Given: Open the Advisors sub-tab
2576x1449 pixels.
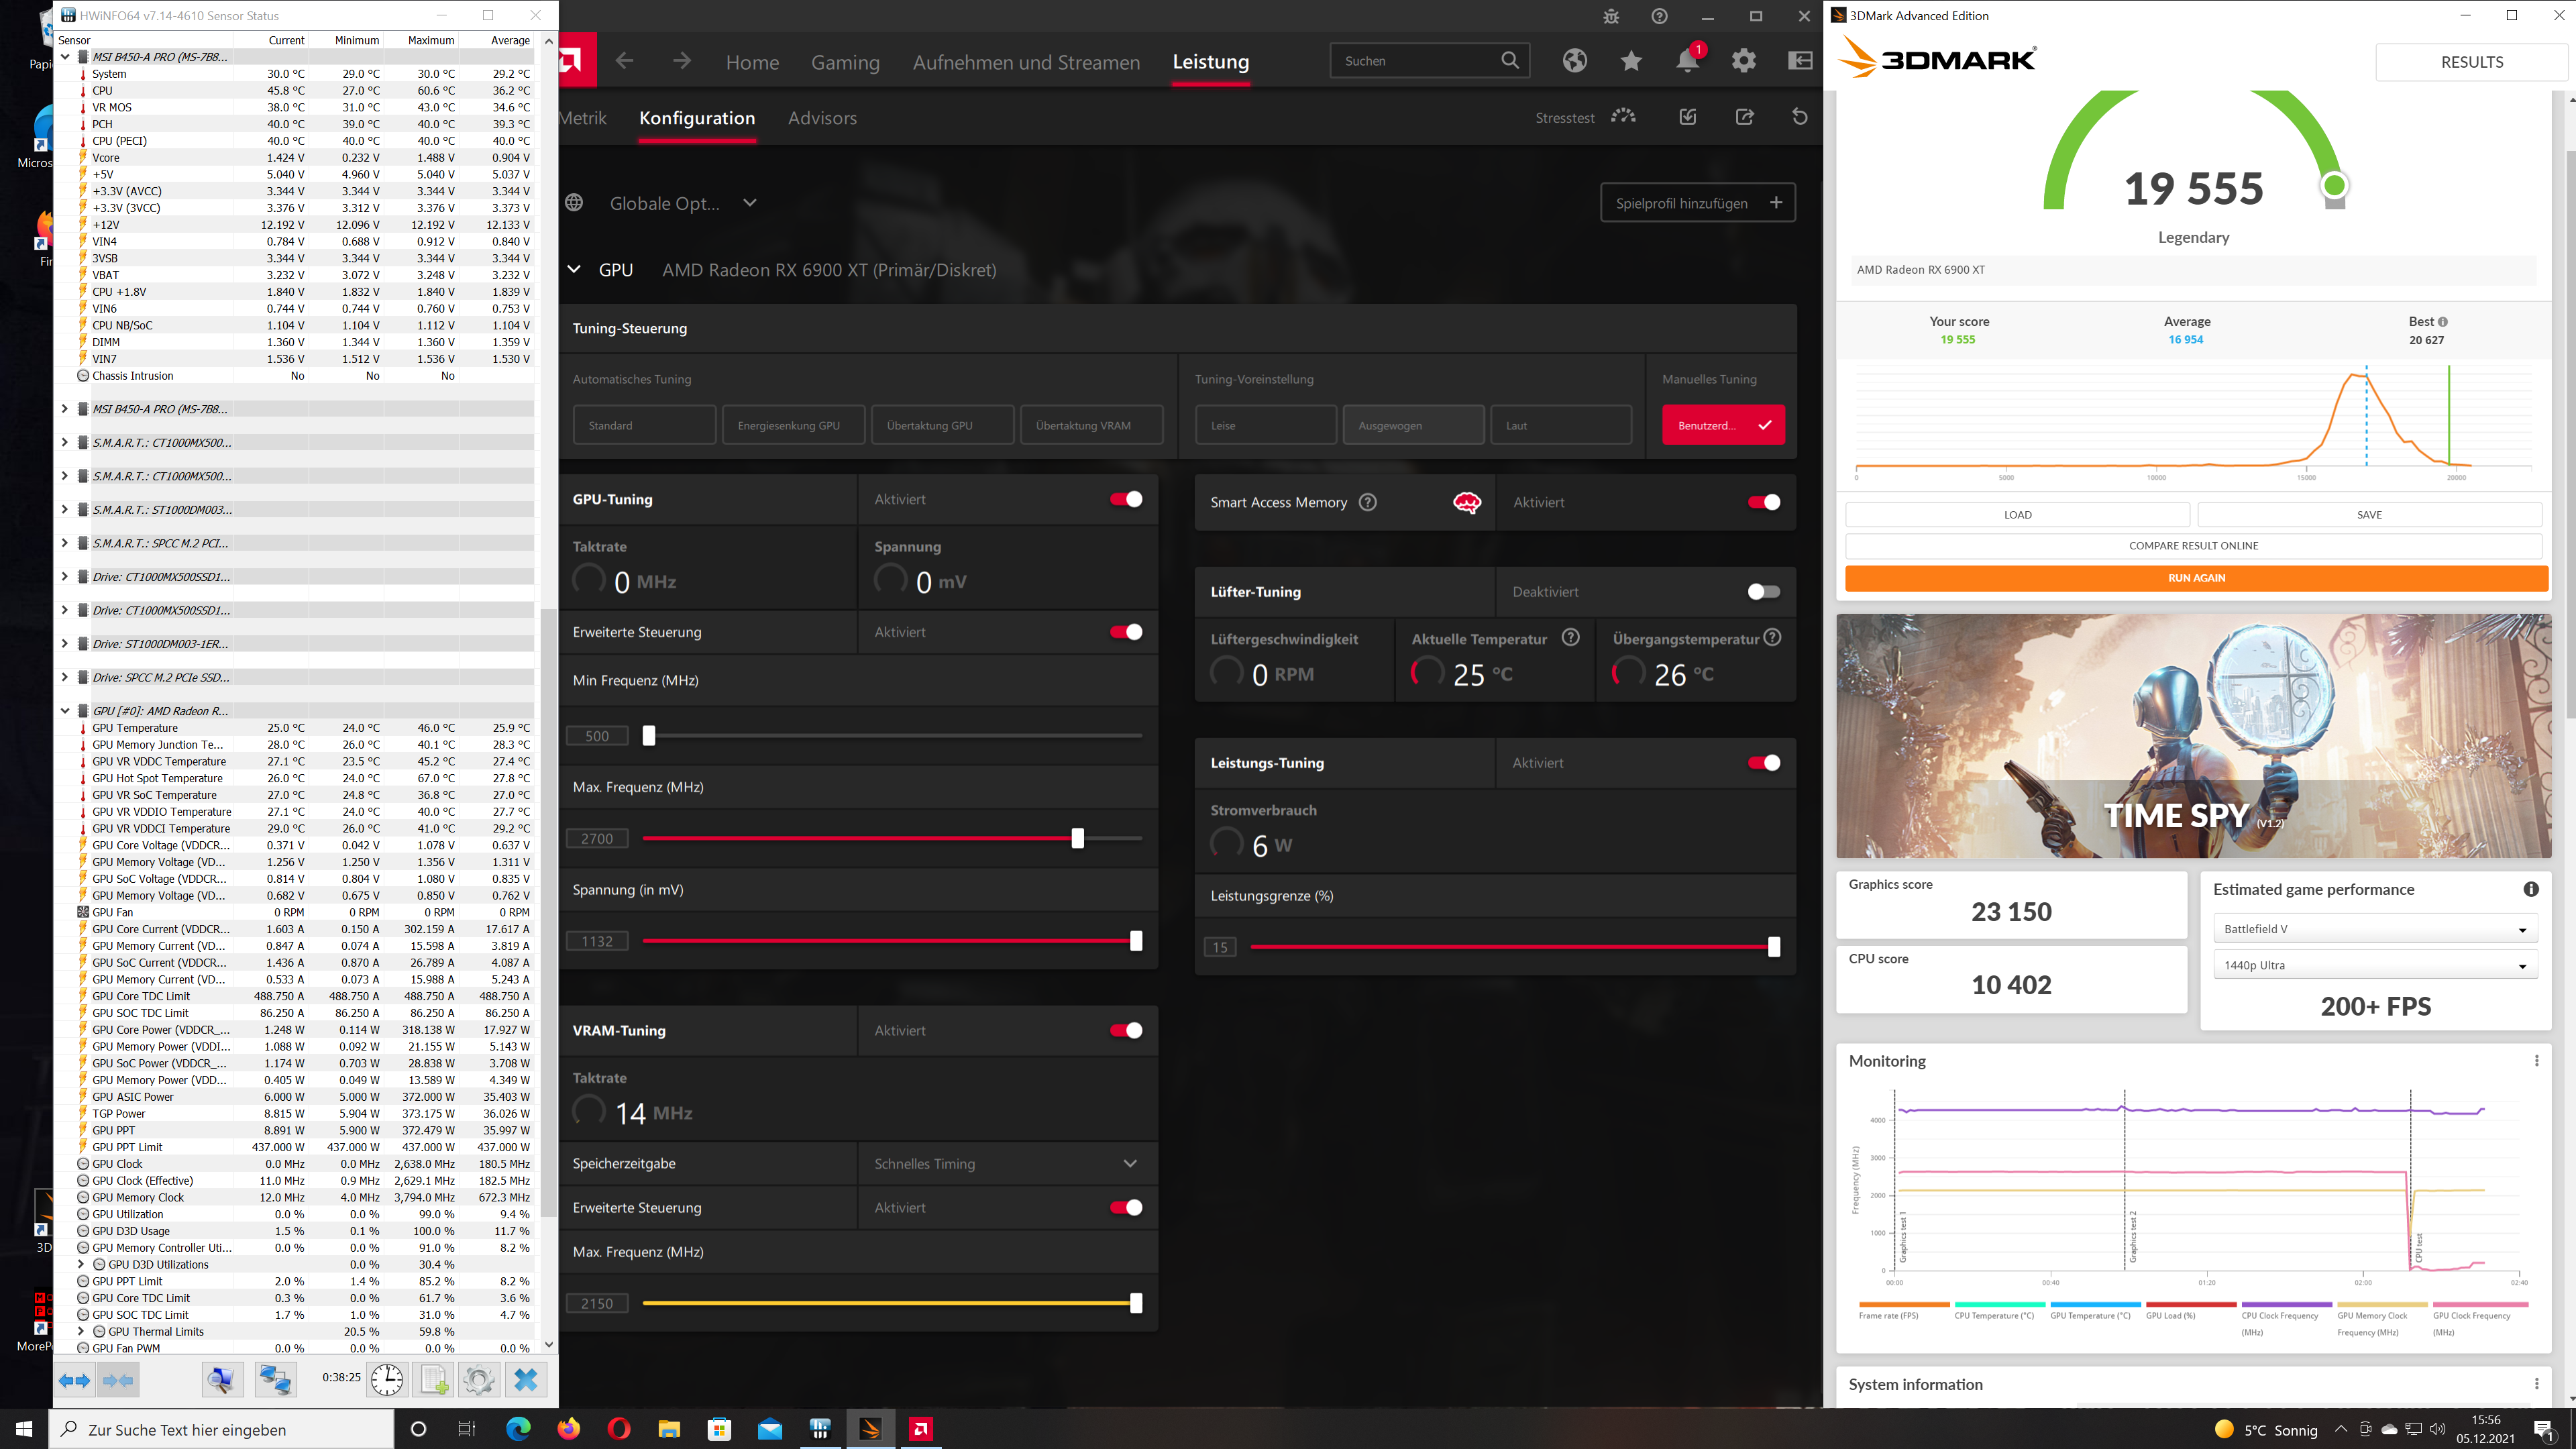Looking at the screenshot, I should pos(822,118).
